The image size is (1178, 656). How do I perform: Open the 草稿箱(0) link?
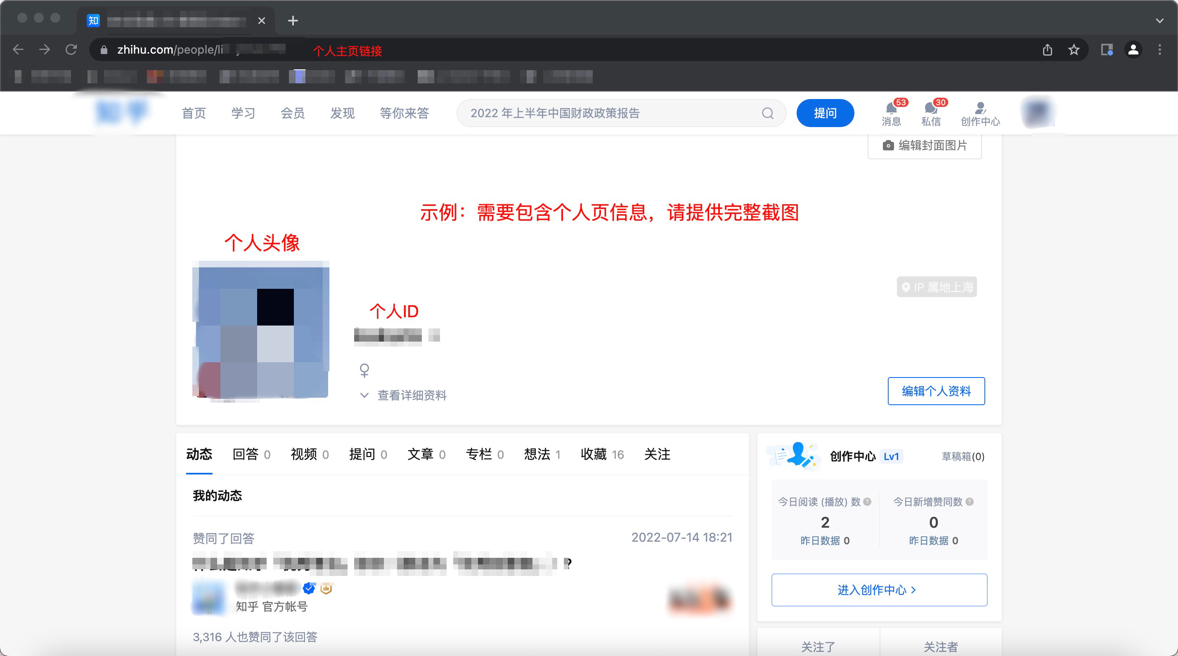click(963, 456)
